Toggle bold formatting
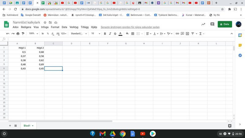The height and width of the screenshot is (138, 245). pyautogui.click(x=105, y=33)
